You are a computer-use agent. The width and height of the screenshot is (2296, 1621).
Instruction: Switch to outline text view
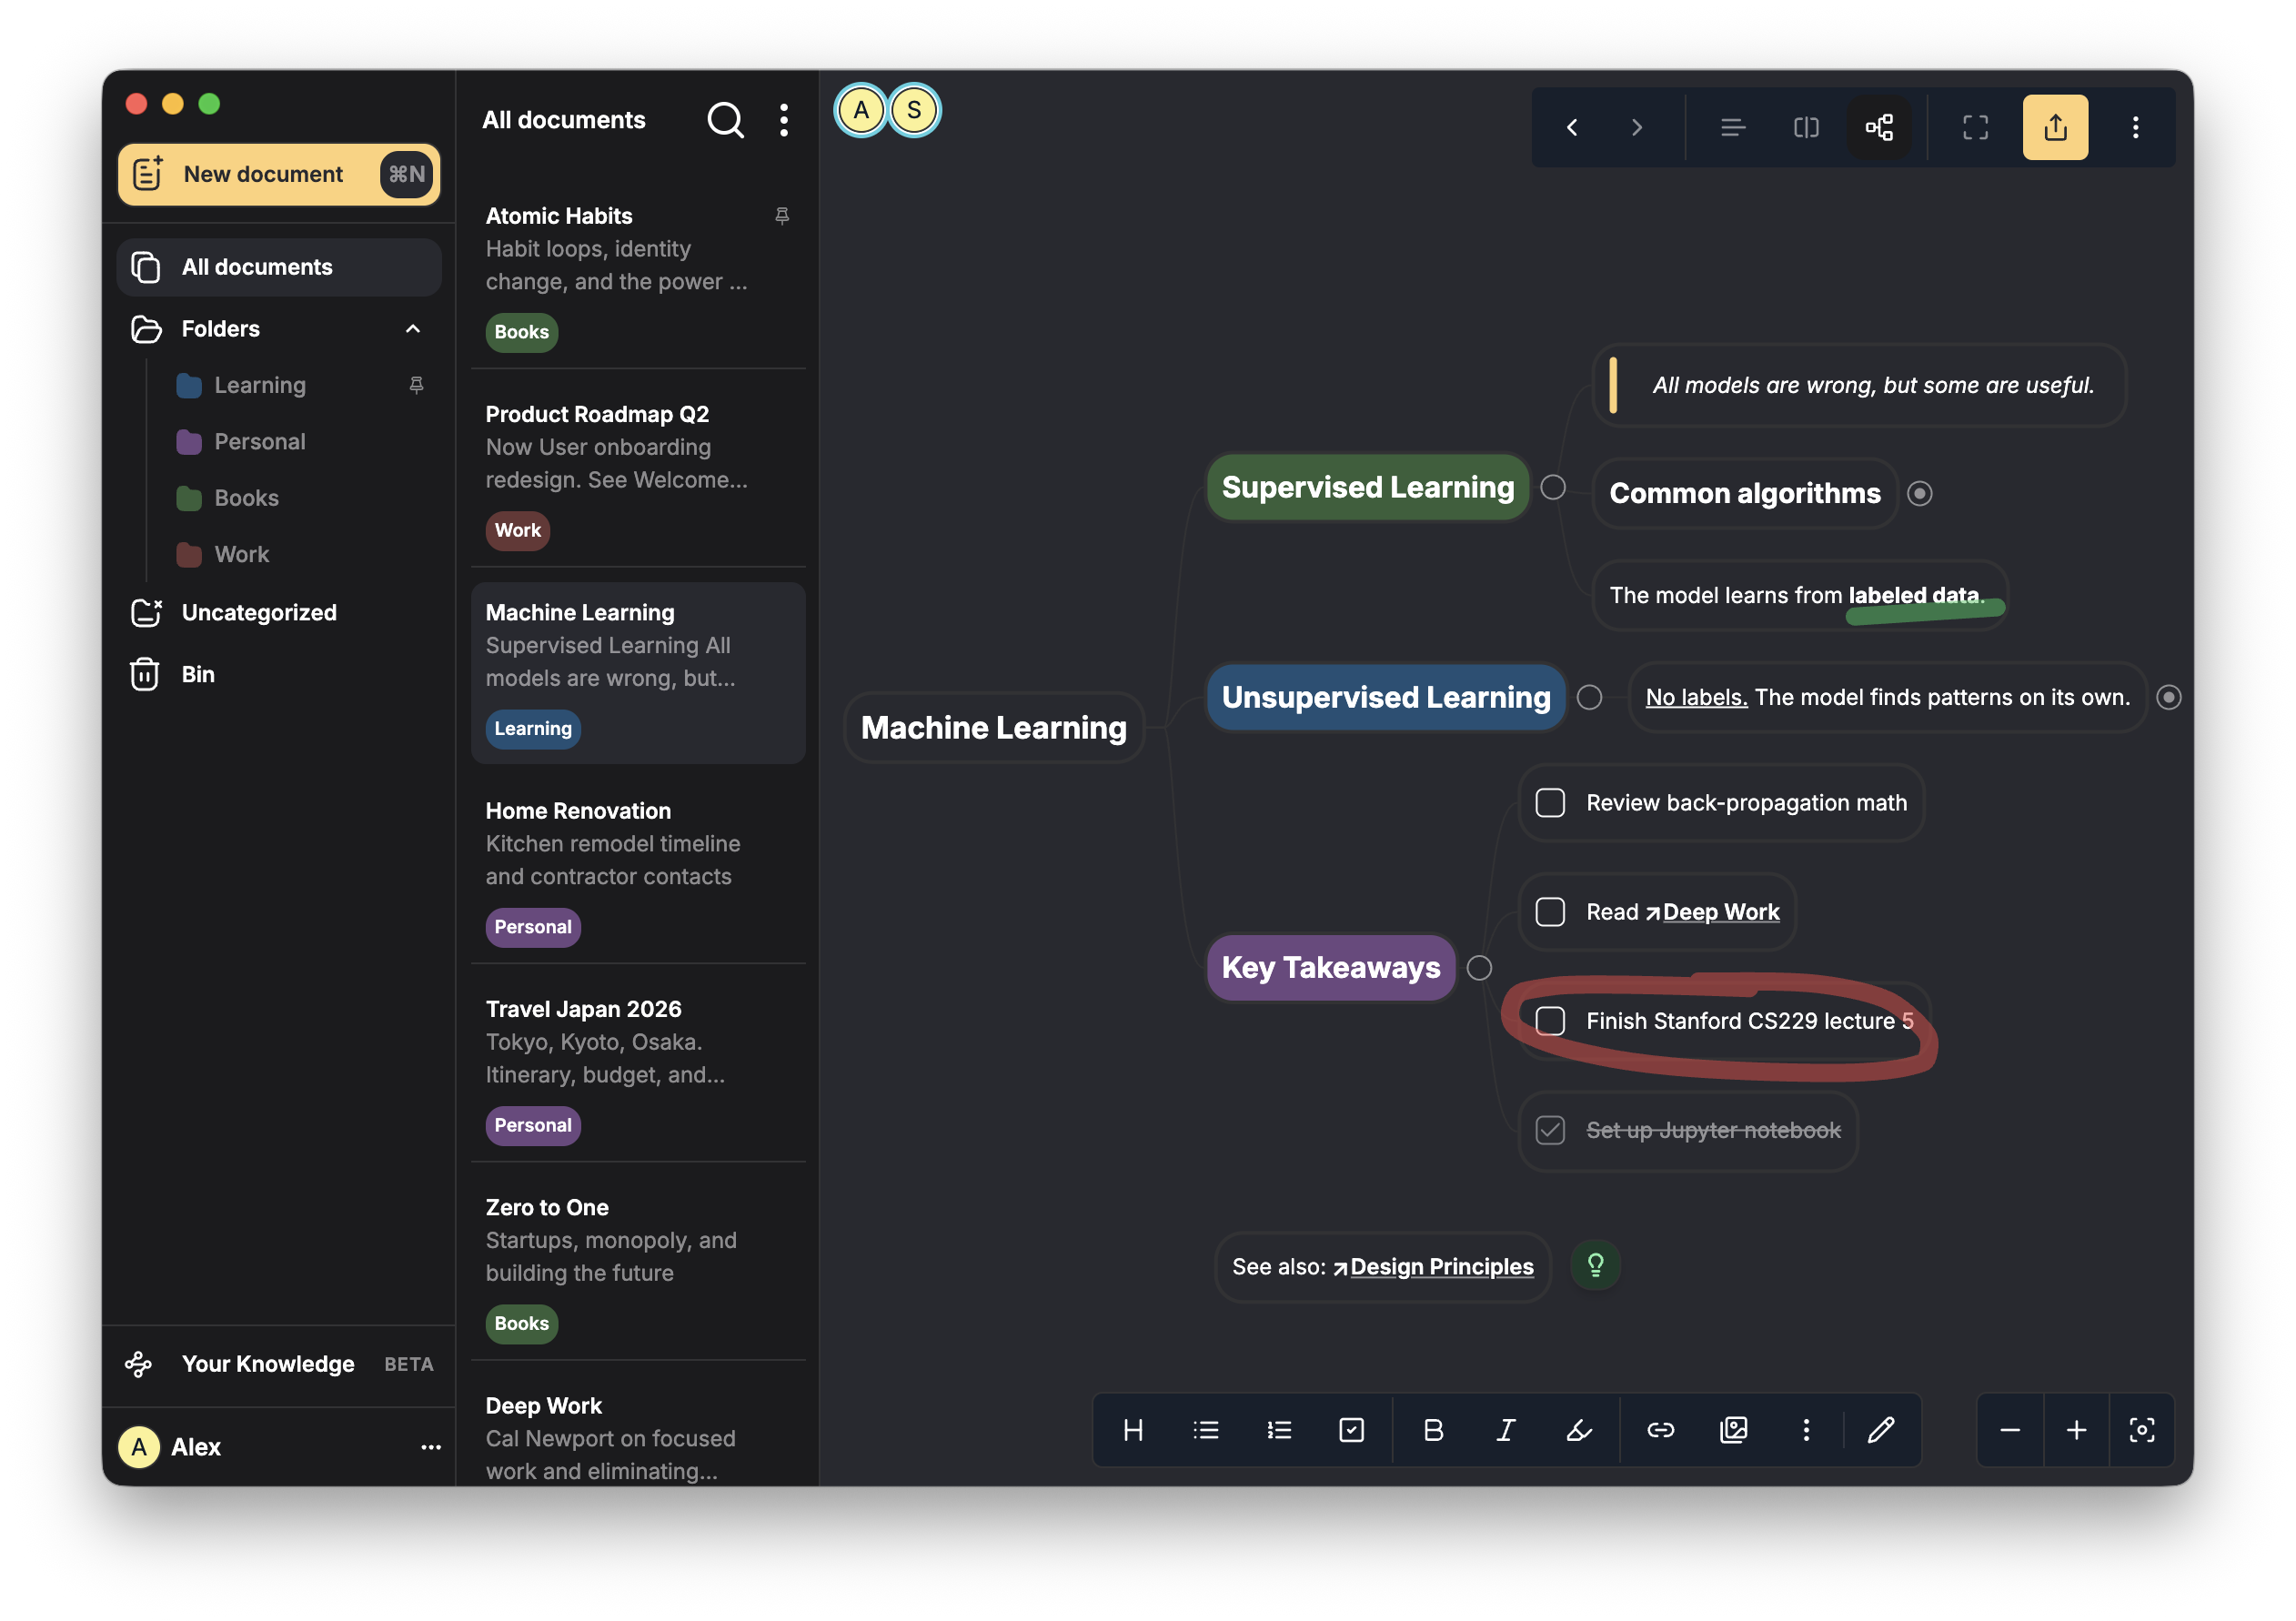(1733, 127)
